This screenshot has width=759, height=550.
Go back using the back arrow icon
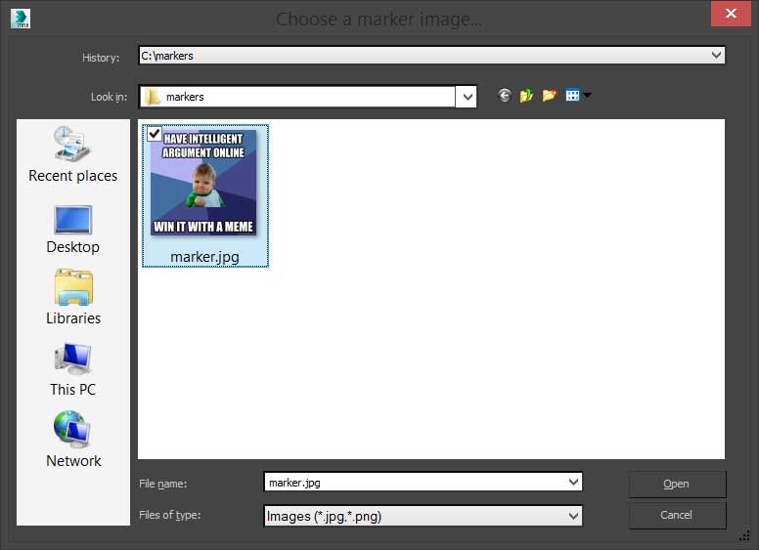click(505, 95)
